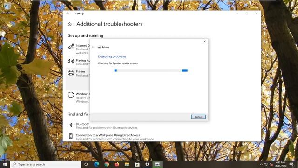Open Settings Home via the house icon

coord(70,24)
